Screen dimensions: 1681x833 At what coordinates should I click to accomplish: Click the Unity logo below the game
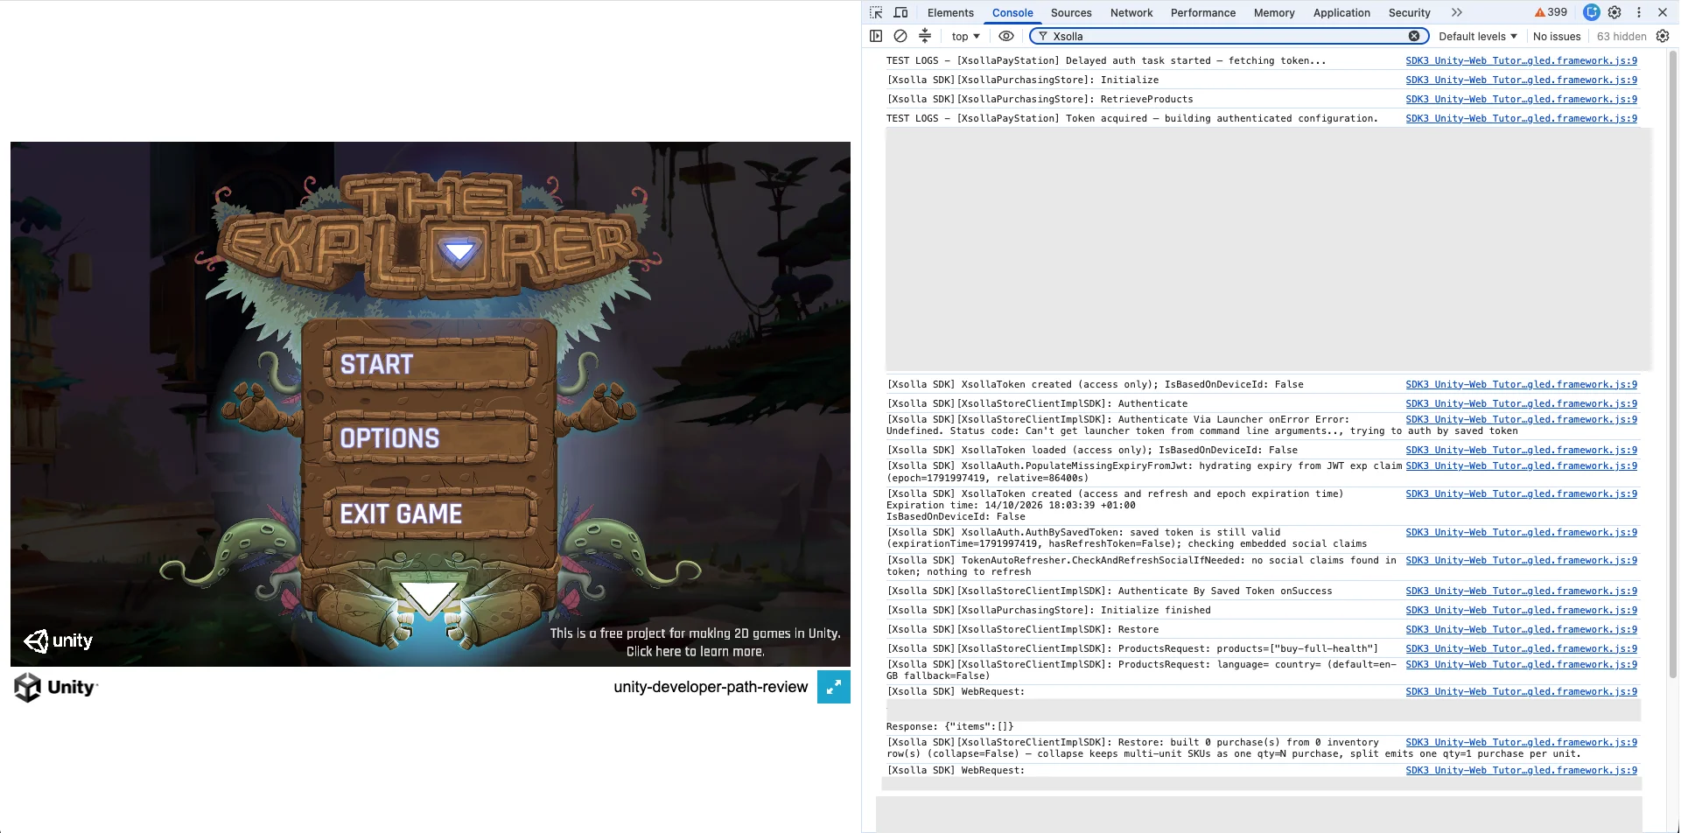(x=56, y=687)
